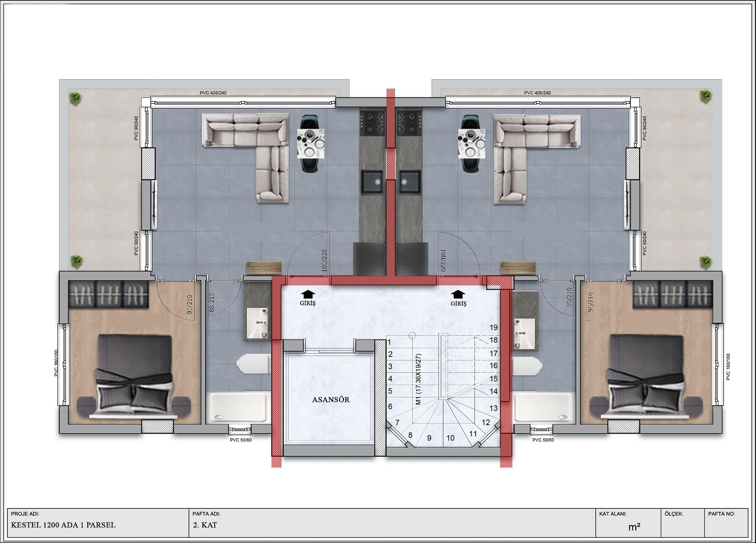Toggle the kitchen sink symbol on the right side

(409, 183)
